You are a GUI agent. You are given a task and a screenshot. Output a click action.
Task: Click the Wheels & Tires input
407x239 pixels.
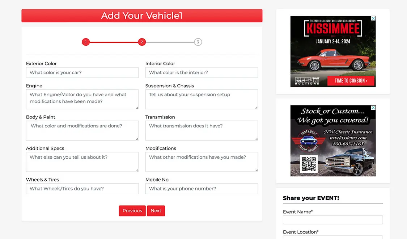point(82,189)
